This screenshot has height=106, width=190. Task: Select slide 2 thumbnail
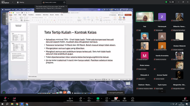[18, 37]
